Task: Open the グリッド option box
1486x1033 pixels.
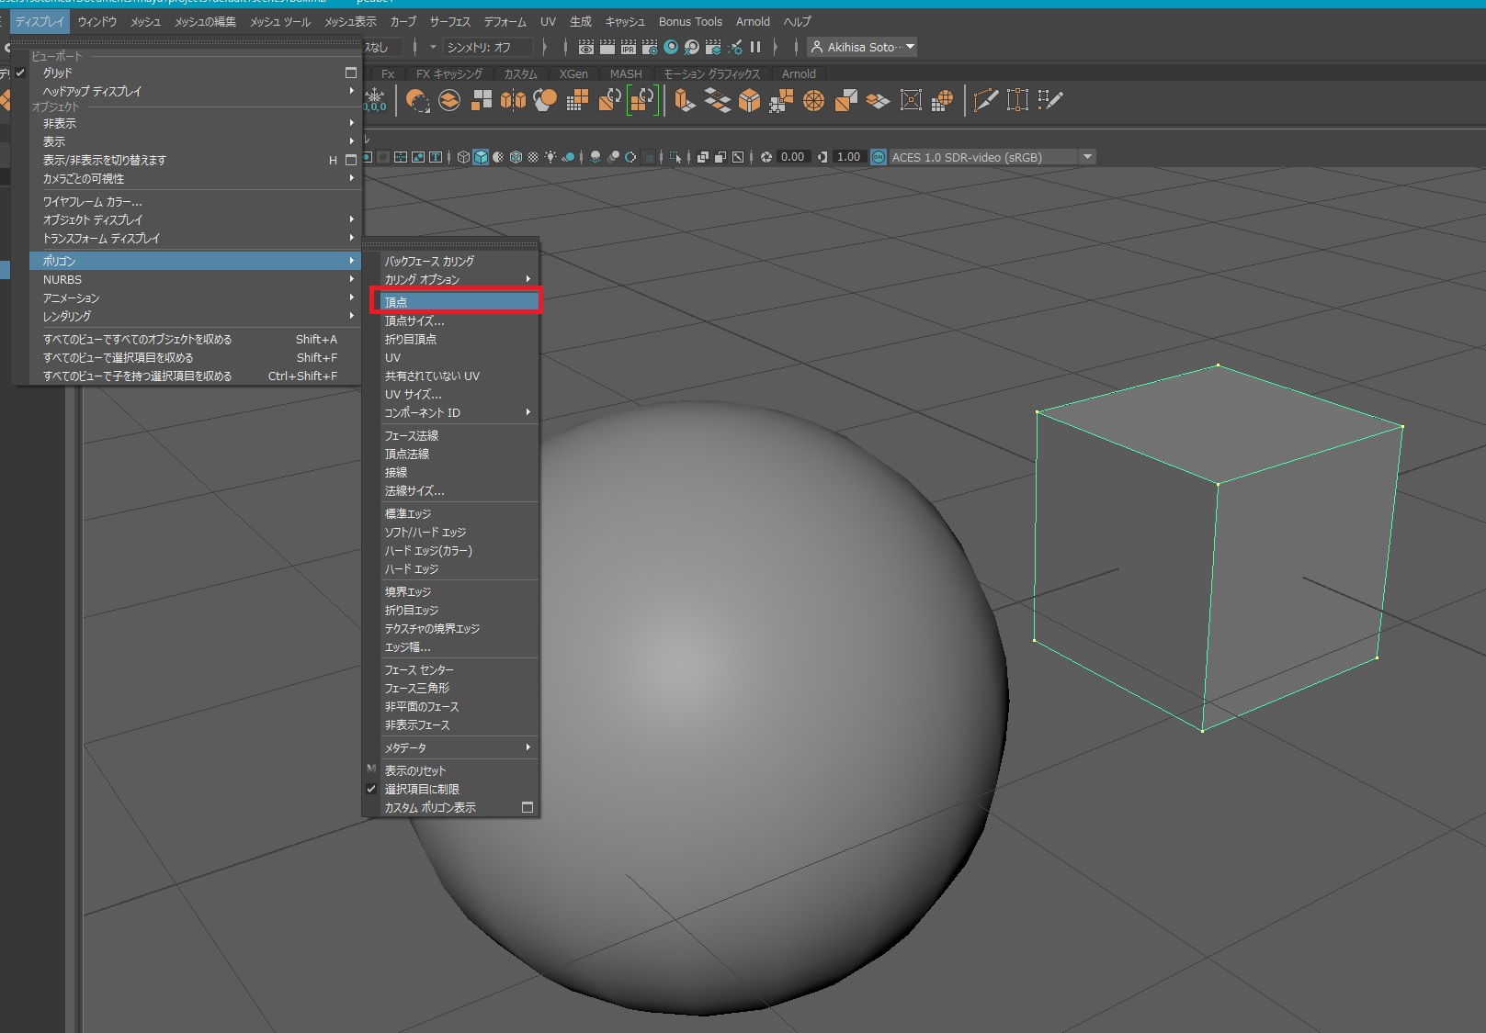Action: [x=350, y=73]
